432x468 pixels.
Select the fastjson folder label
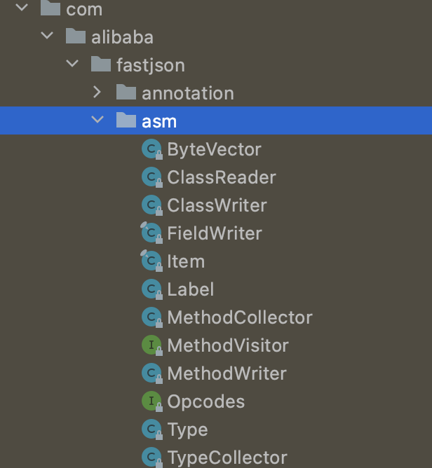point(150,65)
